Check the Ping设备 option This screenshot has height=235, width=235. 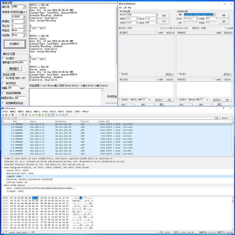coord(225,28)
